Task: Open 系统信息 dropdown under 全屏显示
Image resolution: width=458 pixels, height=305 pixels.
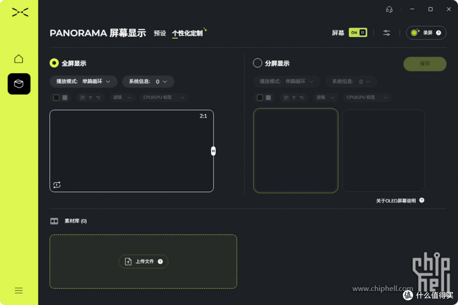Action: tap(148, 81)
